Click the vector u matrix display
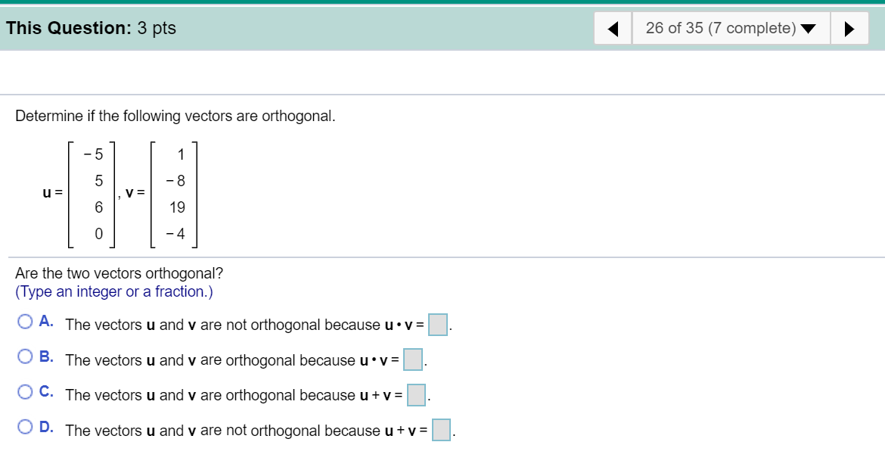The height and width of the screenshot is (470, 885). pos(91,195)
